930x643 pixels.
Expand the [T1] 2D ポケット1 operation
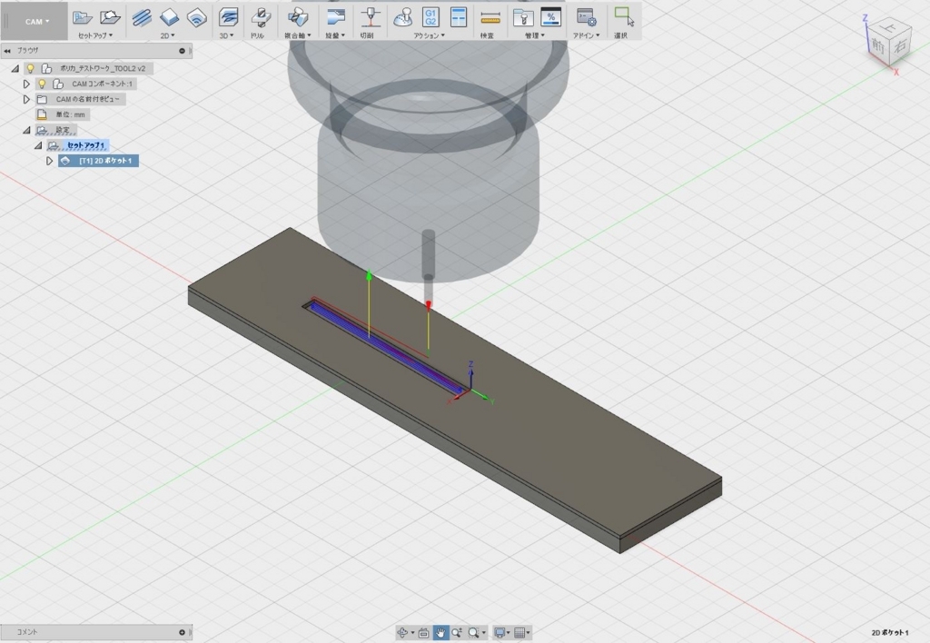[x=49, y=161]
